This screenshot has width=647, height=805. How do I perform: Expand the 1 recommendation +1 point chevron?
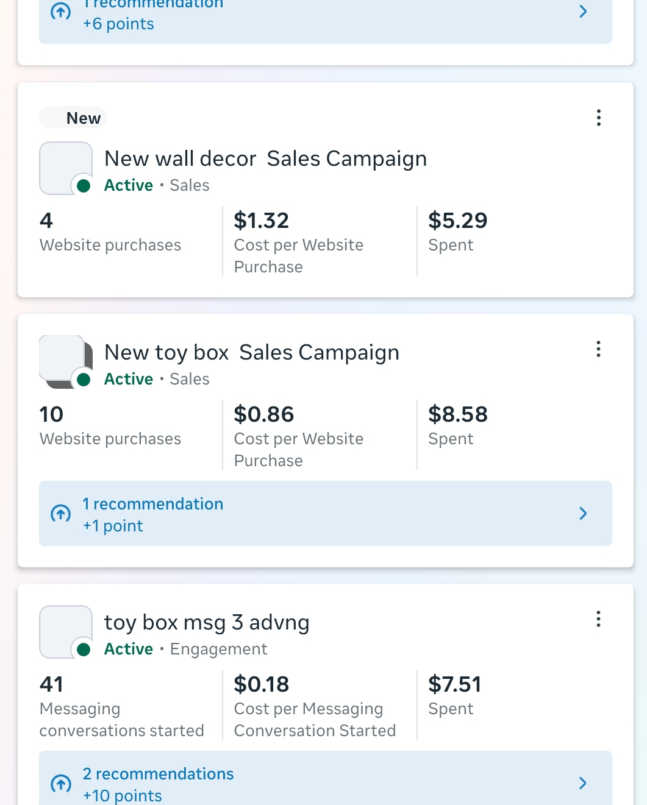click(x=583, y=514)
